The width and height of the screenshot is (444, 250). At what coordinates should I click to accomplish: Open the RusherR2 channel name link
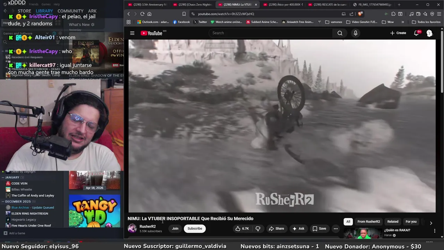coord(147,226)
